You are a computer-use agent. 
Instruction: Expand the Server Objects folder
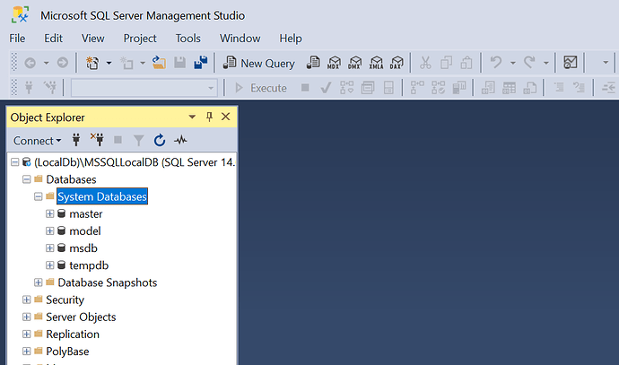click(26, 317)
